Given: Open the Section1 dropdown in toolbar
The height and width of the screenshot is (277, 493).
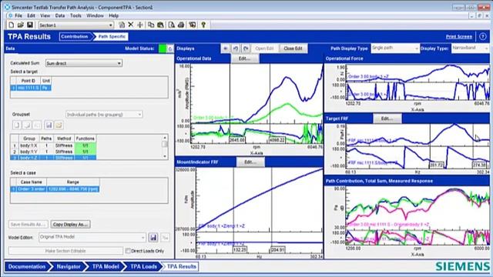Looking at the screenshot, I should (x=110, y=25).
